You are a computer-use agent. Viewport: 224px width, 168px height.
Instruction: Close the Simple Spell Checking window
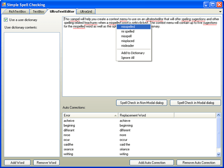(x=219, y=5)
